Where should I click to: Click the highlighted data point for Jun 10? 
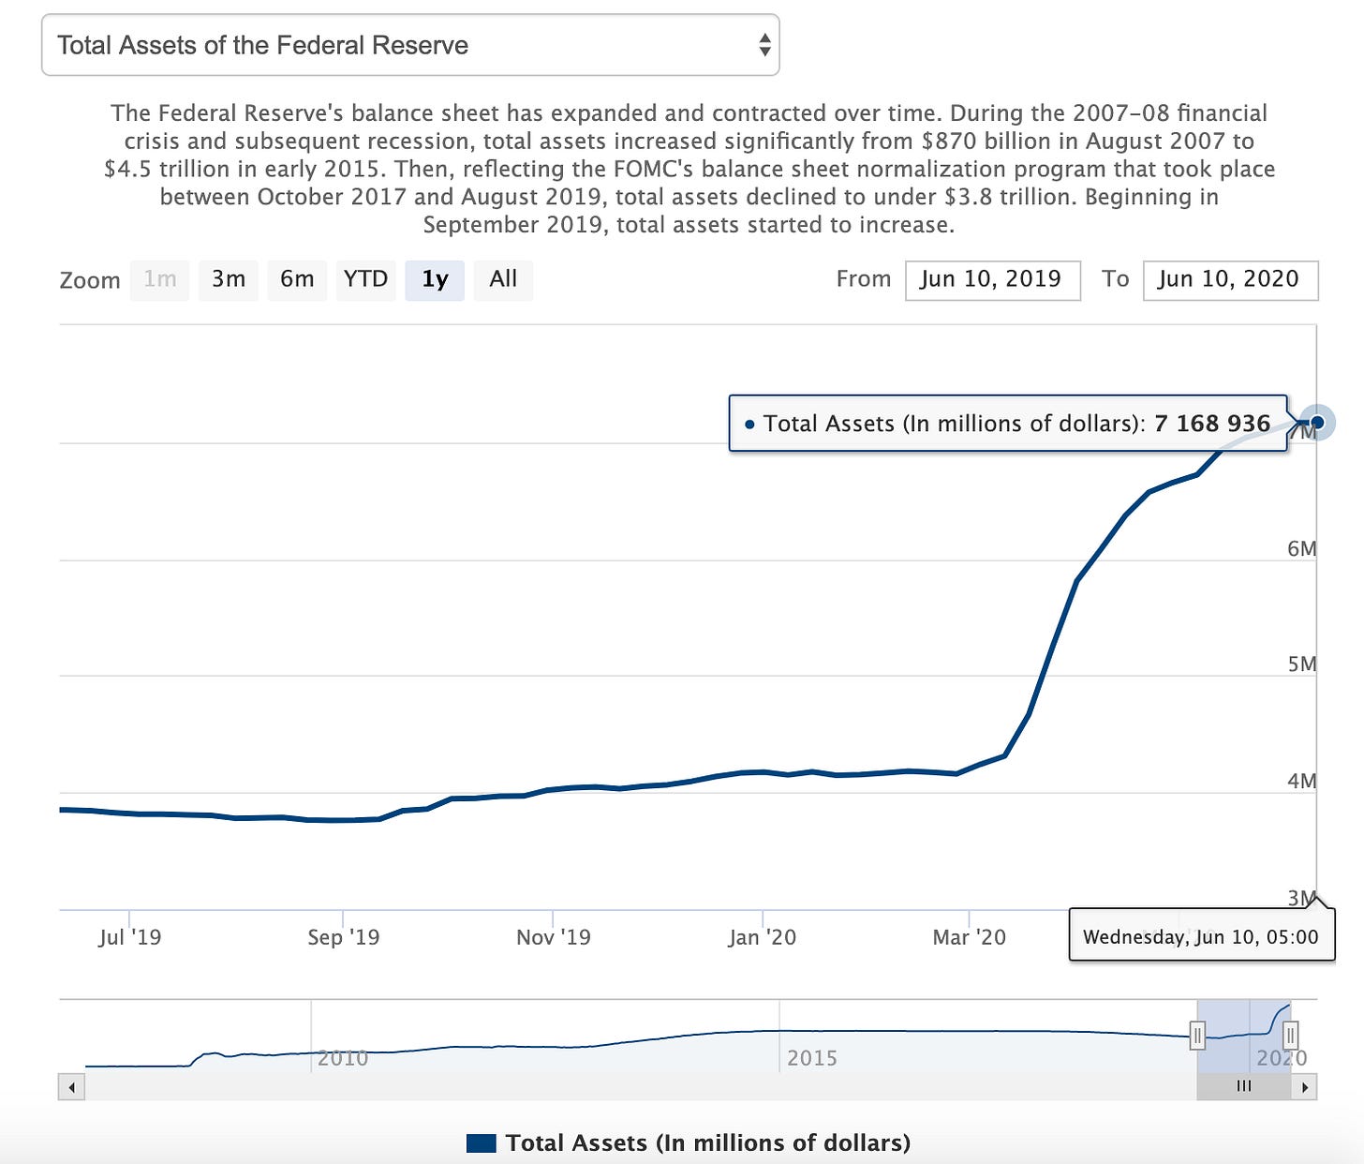(1317, 423)
